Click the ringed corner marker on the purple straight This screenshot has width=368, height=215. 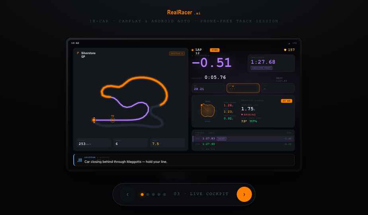click(113, 120)
